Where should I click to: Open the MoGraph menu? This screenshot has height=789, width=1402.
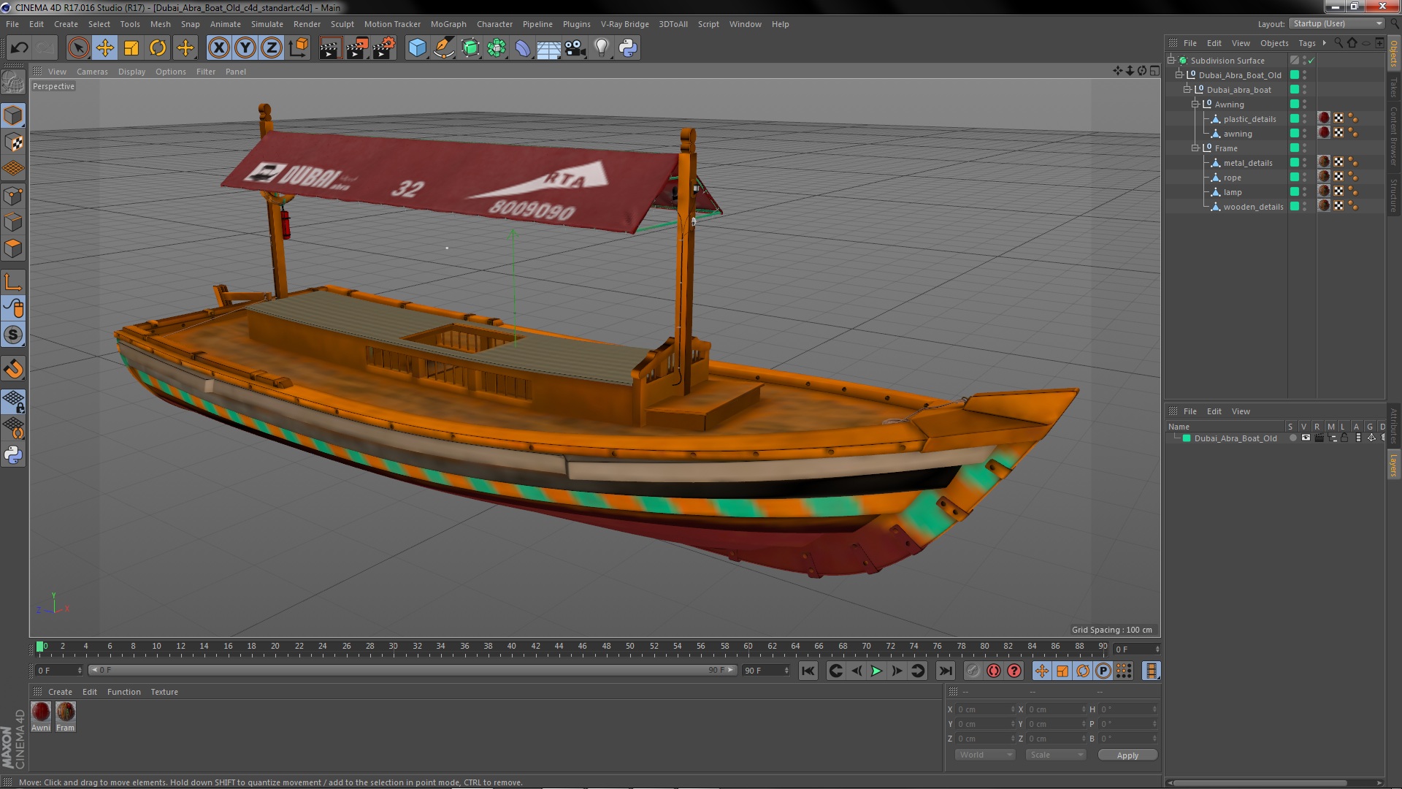coord(448,24)
